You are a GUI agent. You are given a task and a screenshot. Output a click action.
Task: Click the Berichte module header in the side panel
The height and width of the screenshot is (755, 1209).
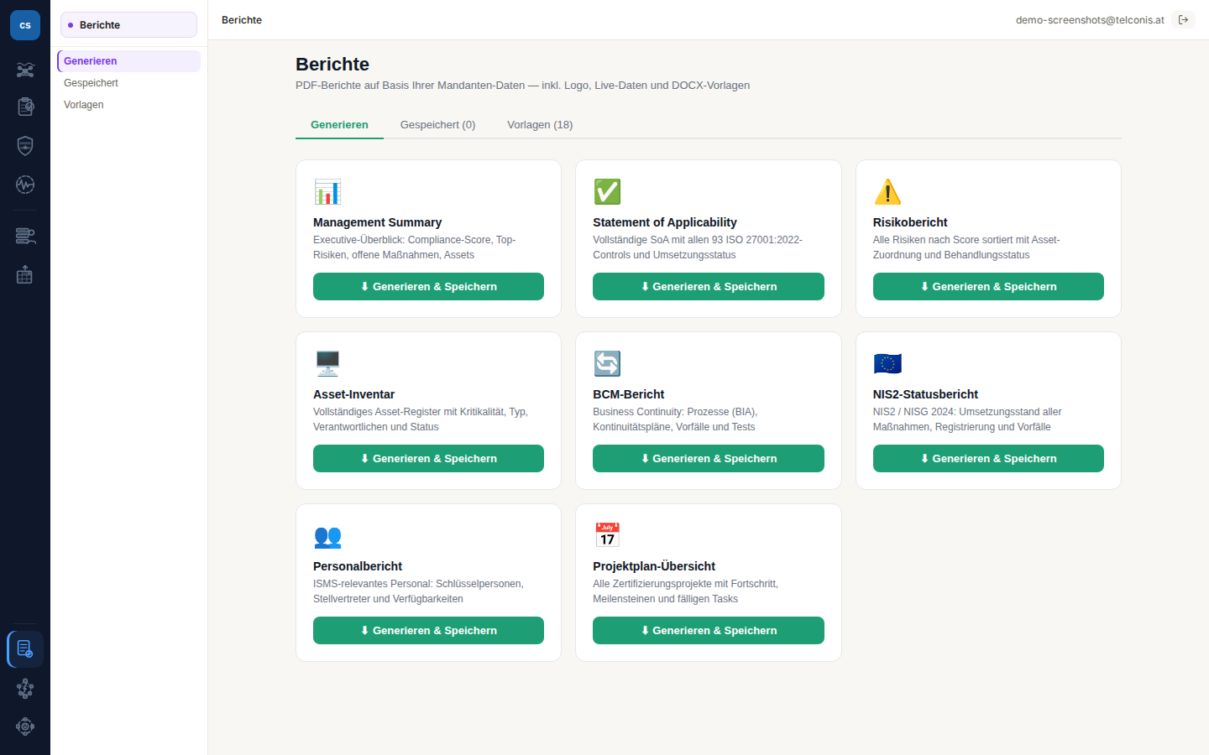[x=128, y=25]
